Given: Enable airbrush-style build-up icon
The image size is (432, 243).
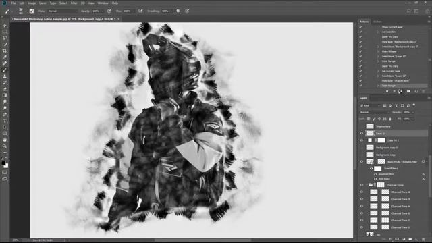Looking at the screenshot, I should [140, 11].
